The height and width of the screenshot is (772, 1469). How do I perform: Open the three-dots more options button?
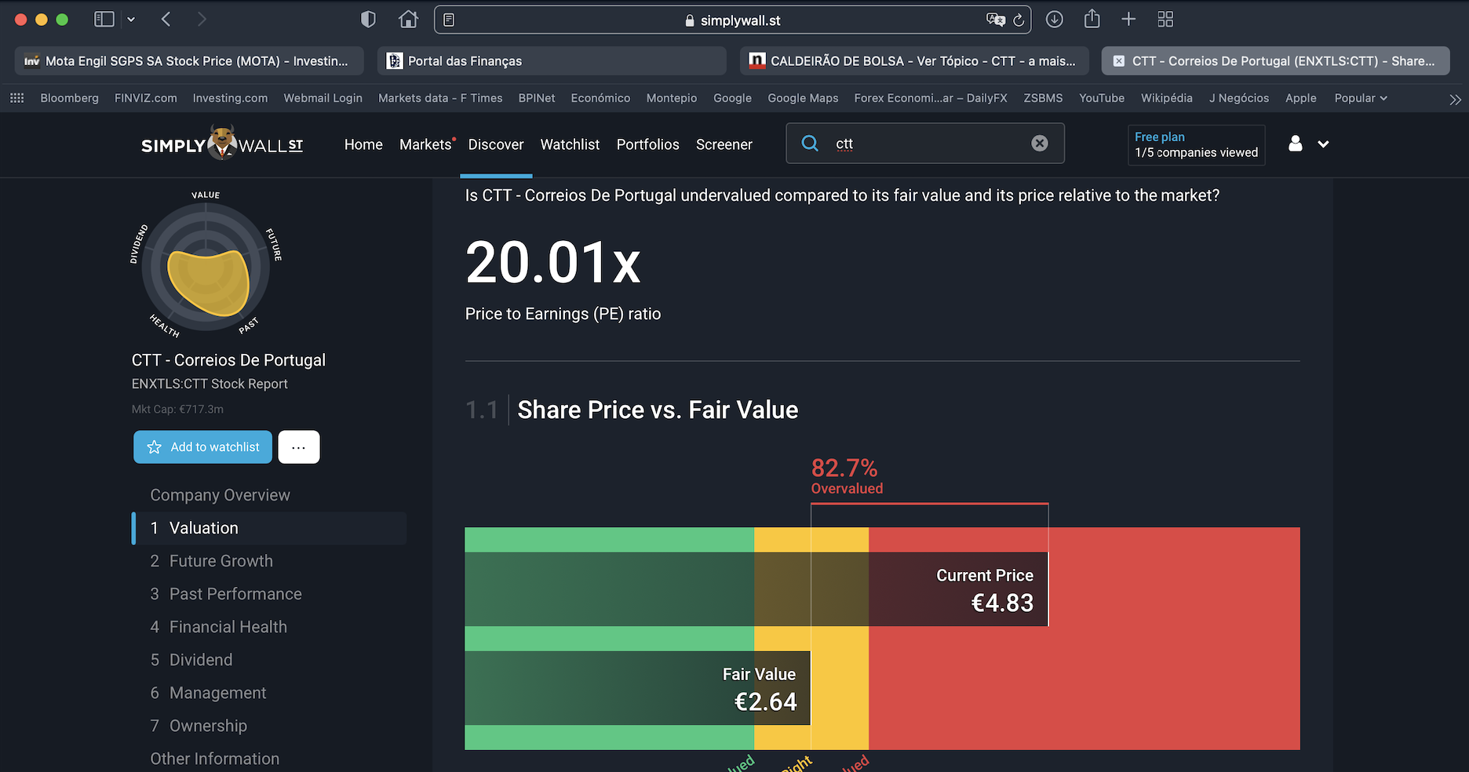(x=298, y=447)
